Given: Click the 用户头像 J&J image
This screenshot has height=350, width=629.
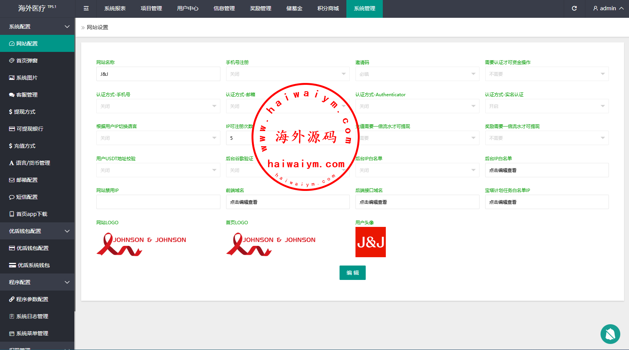Looking at the screenshot, I should pyautogui.click(x=371, y=242).
